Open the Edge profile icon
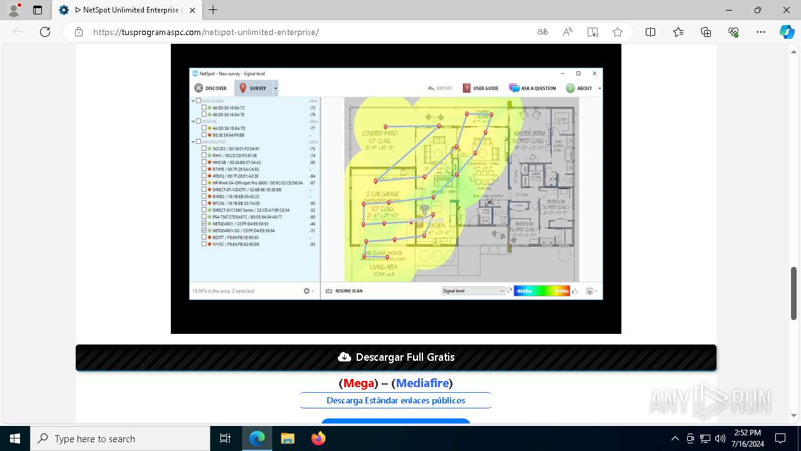This screenshot has width=801, height=451. pos(14,10)
